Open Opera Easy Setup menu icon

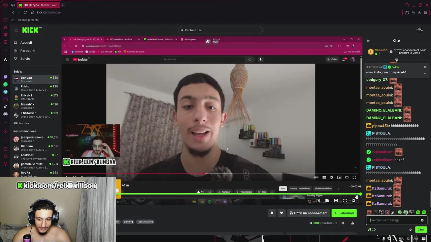pos(426,12)
